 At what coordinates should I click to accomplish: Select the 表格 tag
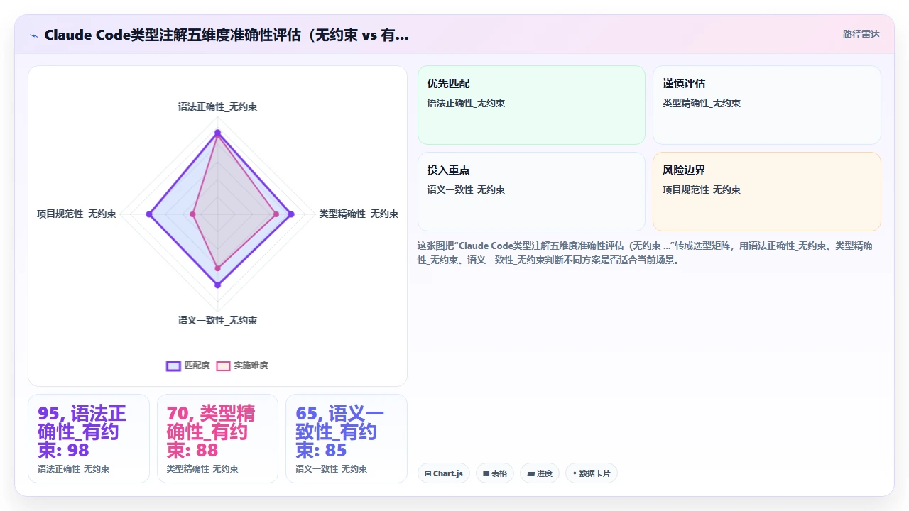(x=495, y=473)
